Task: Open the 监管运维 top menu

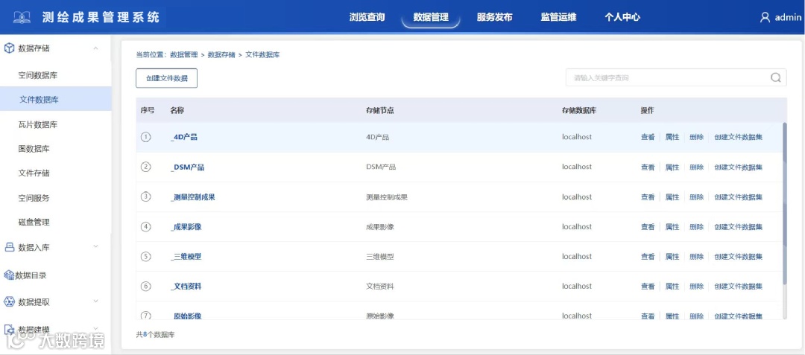Action: (x=558, y=17)
